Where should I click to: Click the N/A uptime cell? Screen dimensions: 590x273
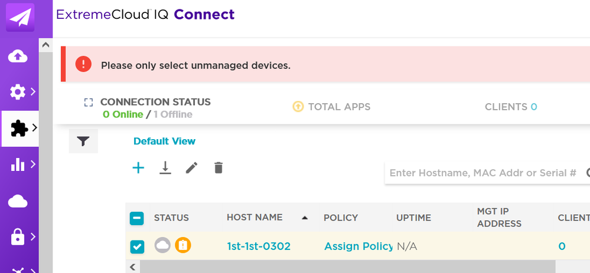tap(407, 246)
